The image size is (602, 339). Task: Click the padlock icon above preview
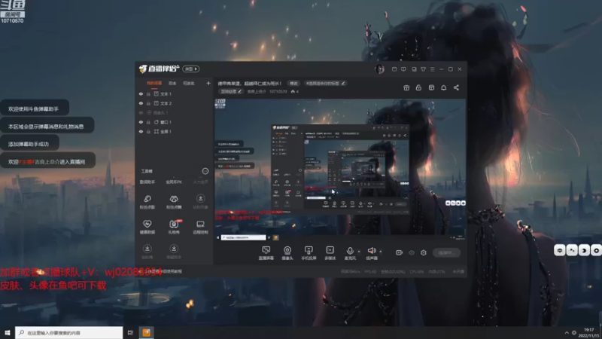[418, 87]
